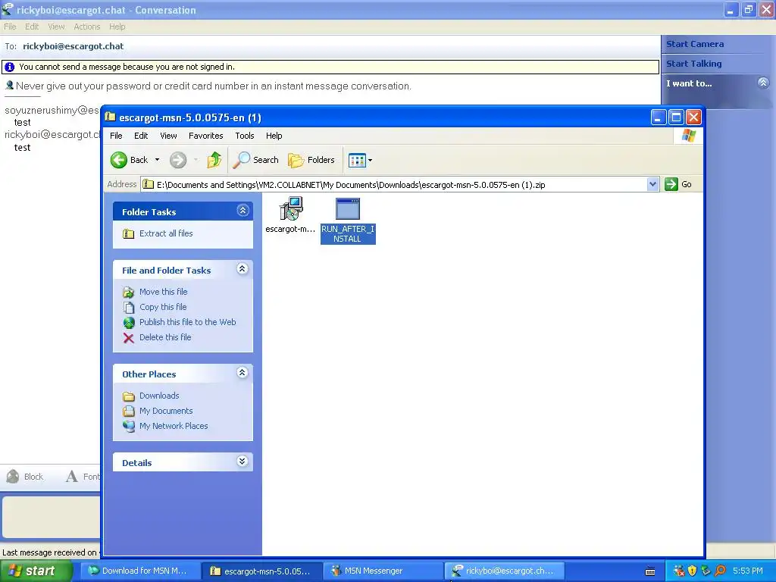The width and height of the screenshot is (776, 582).
Task: Open the Favorites menu
Action: point(206,136)
